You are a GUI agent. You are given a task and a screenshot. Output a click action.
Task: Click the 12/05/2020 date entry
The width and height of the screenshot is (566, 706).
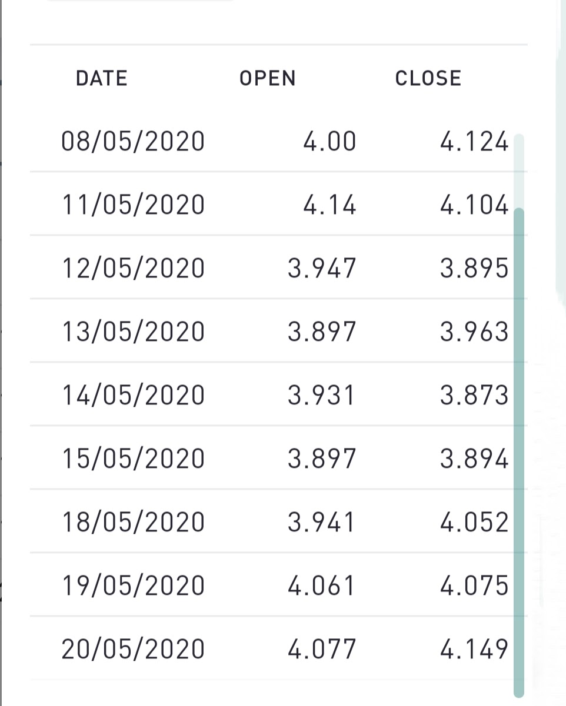point(133,269)
